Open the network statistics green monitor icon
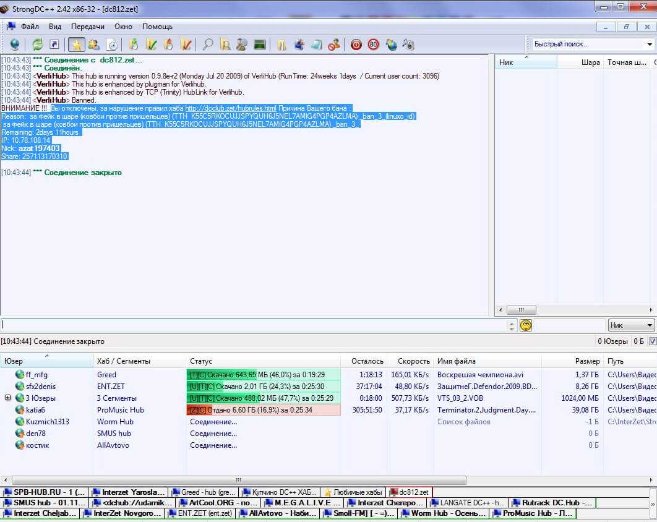Screen dimensions: 657x522 [x=260, y=45]
